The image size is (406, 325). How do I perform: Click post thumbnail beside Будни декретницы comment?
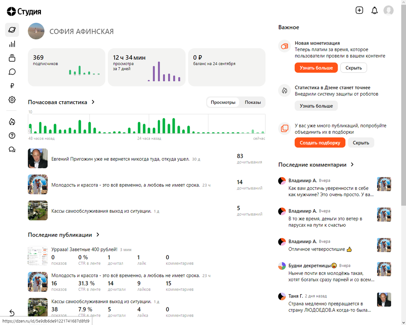pos(384,269)
